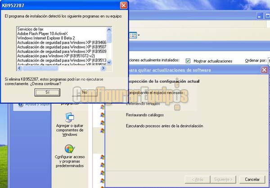Image resolution: width=270 pixels, height=188 pixels.
Task: Open Configurar acceso y programas predeterminados
Action: 70,156
